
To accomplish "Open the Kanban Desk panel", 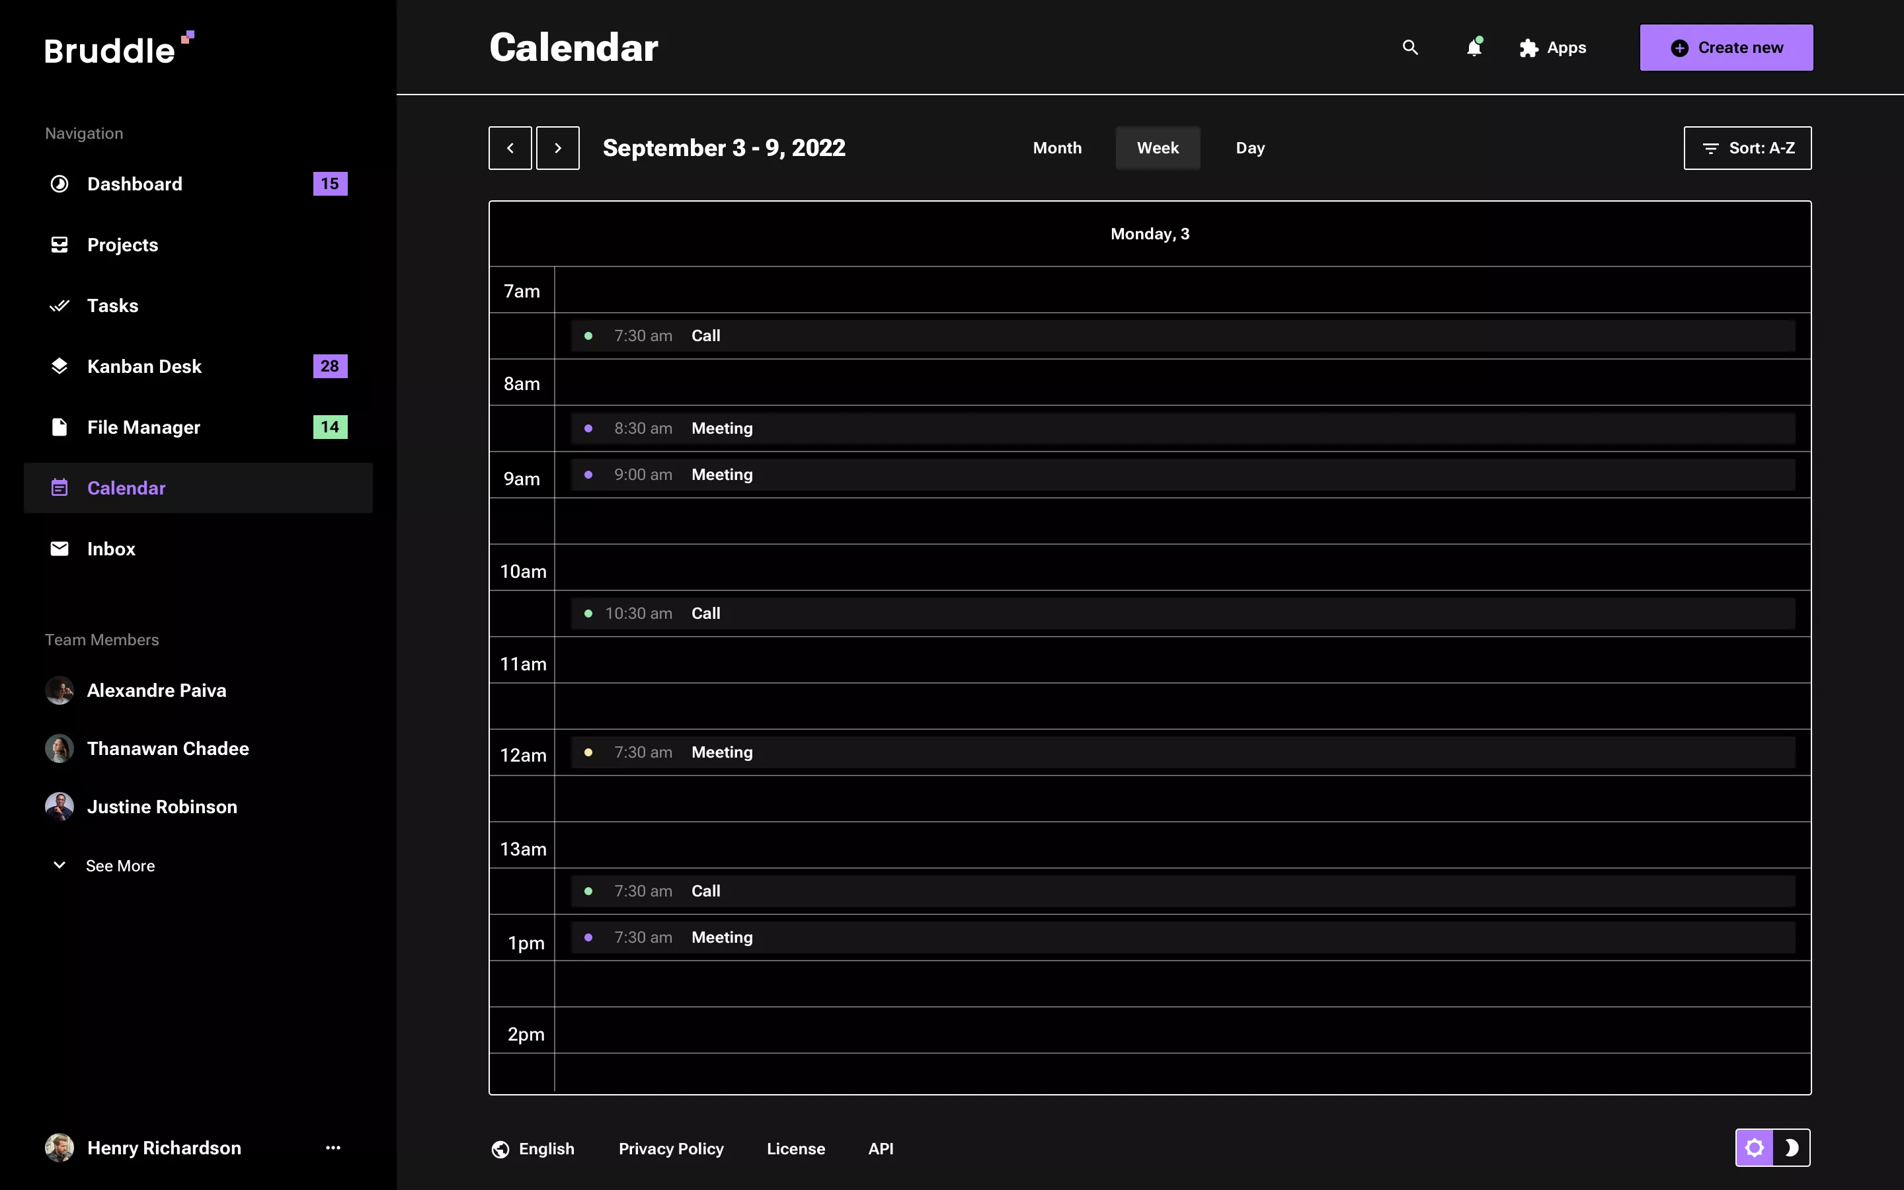I will (144, 365).
